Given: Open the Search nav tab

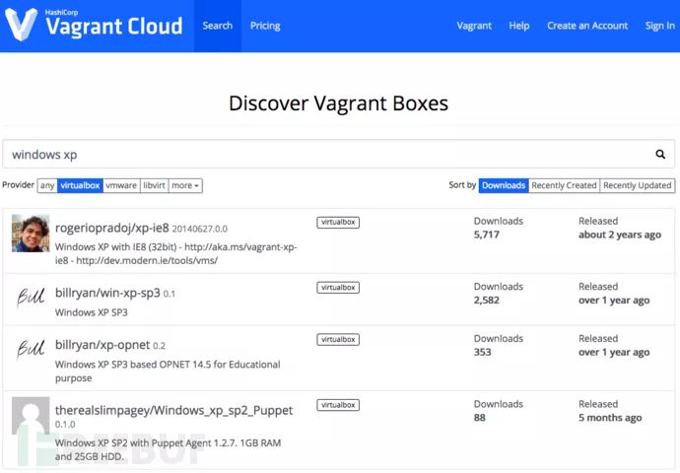Looking at the screenshot, I should tap(217, 26).
